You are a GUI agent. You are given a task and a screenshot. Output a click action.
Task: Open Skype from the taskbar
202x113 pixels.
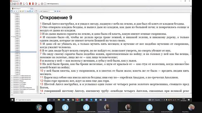[91, 100]
